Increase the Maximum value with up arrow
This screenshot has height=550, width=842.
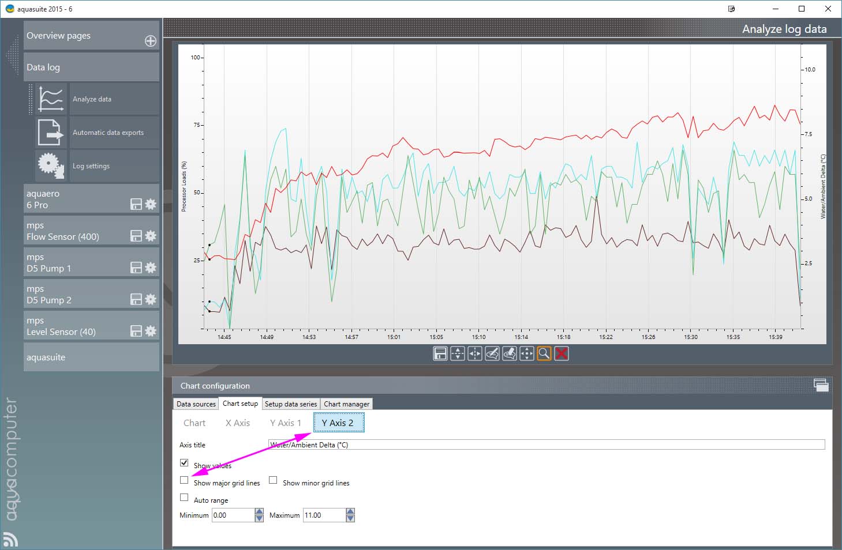(350, 511)
